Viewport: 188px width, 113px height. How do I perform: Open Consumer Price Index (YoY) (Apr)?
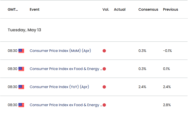click(x=59, y=87)
